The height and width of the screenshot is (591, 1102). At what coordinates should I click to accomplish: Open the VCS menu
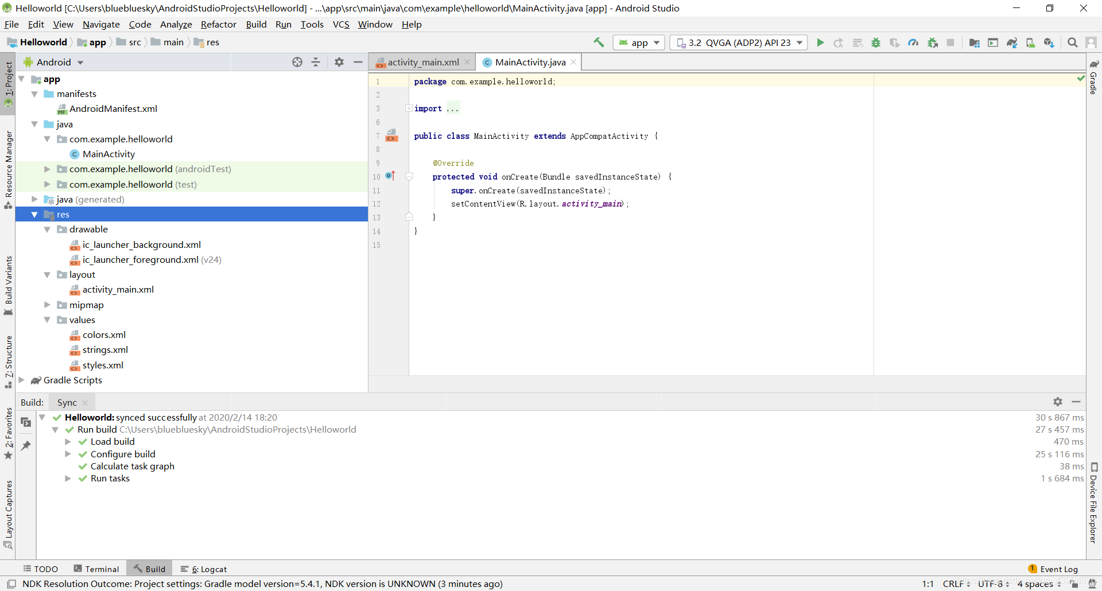click(x=341, y=24)
